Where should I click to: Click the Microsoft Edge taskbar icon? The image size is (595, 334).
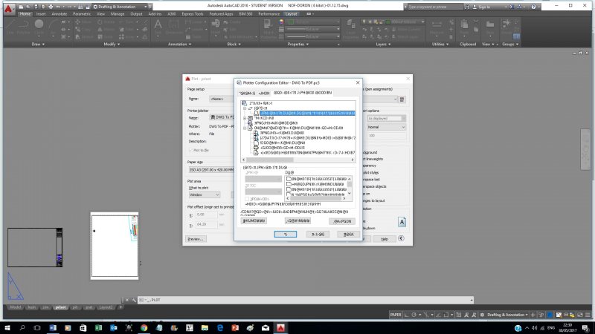click(219, 327)
